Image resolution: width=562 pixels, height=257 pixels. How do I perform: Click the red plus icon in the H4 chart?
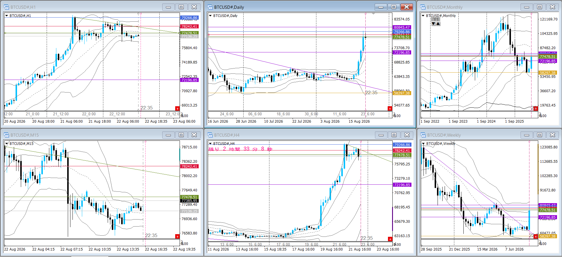click(x=390, y=239)
